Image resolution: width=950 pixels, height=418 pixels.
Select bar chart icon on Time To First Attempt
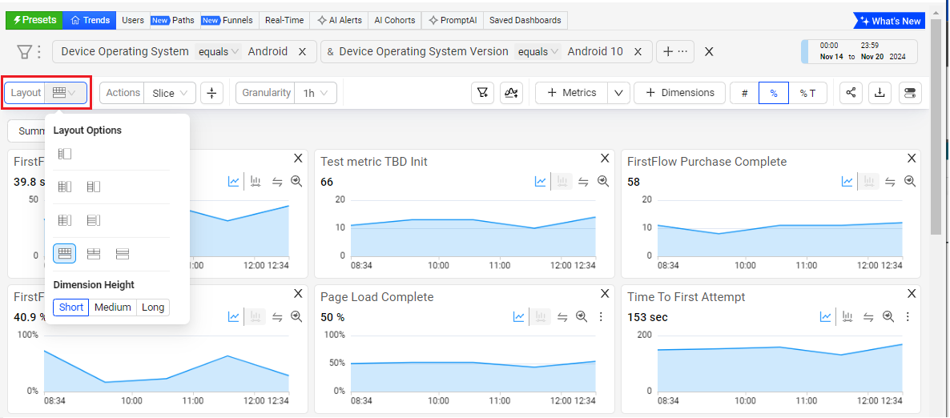tap(847, 317)
